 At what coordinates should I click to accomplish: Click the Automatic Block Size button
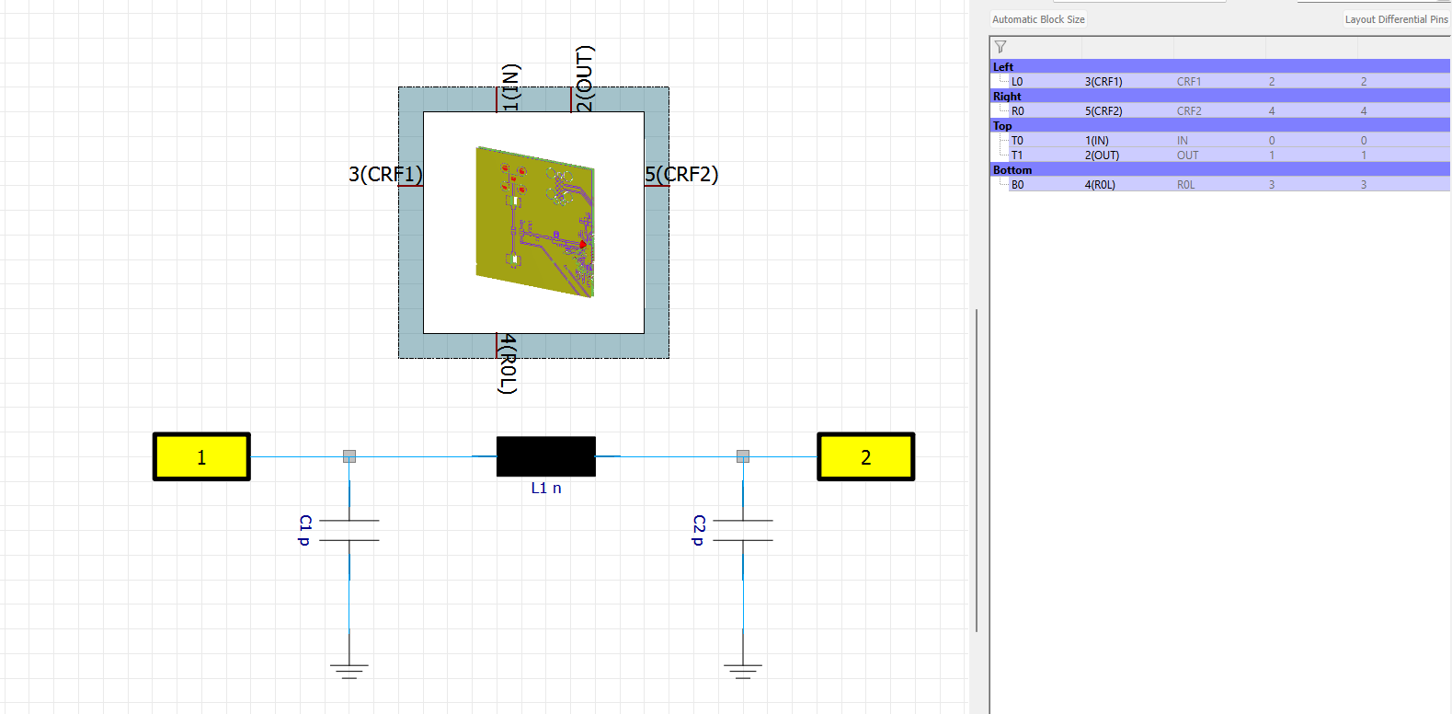click(x=1038, y=19)
